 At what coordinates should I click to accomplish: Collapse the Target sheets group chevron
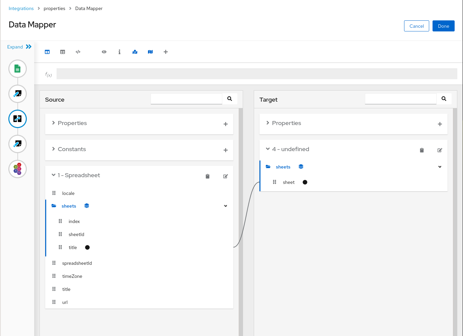440,167
